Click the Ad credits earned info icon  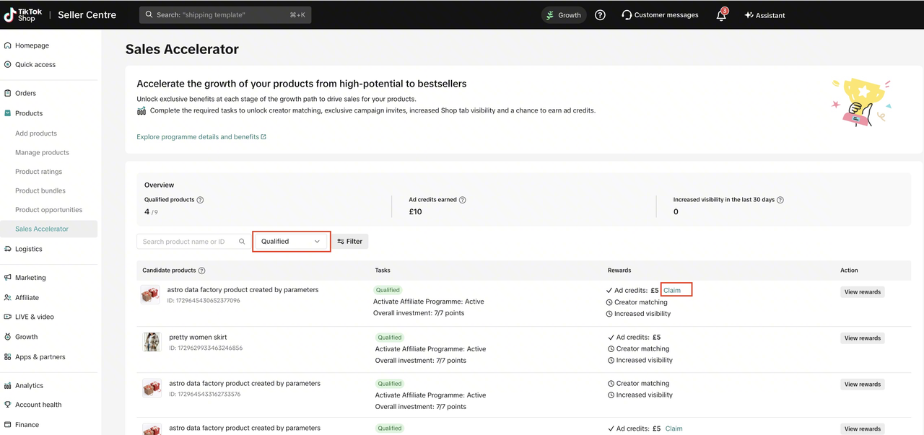(463, 200)
